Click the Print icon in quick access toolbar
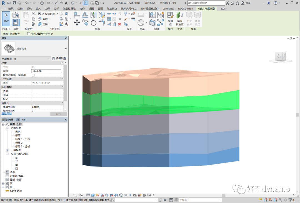The height and width of the screenshot is (203, 300). click(42, 3)
